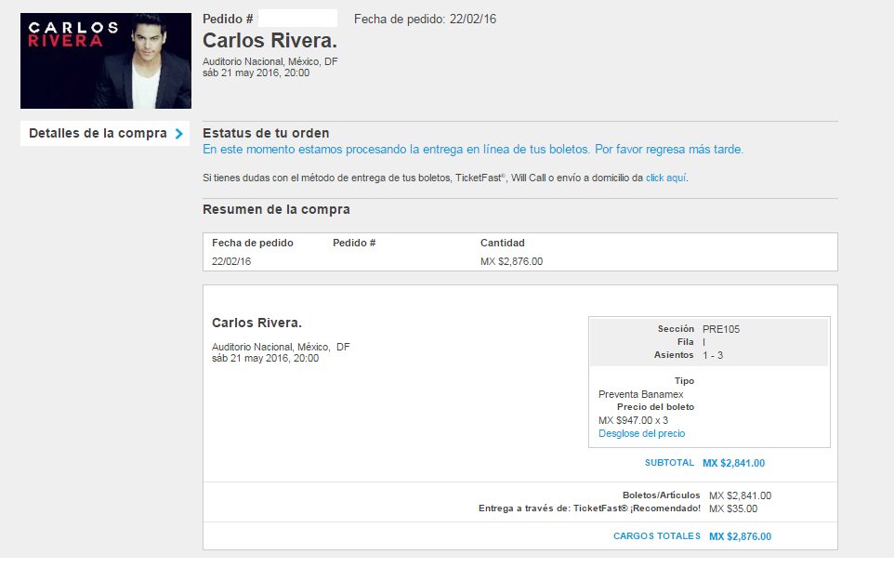Click the SUBTOTAL amount MX $2,841.00
Screen dimensions: 894x581
point(733,463)
